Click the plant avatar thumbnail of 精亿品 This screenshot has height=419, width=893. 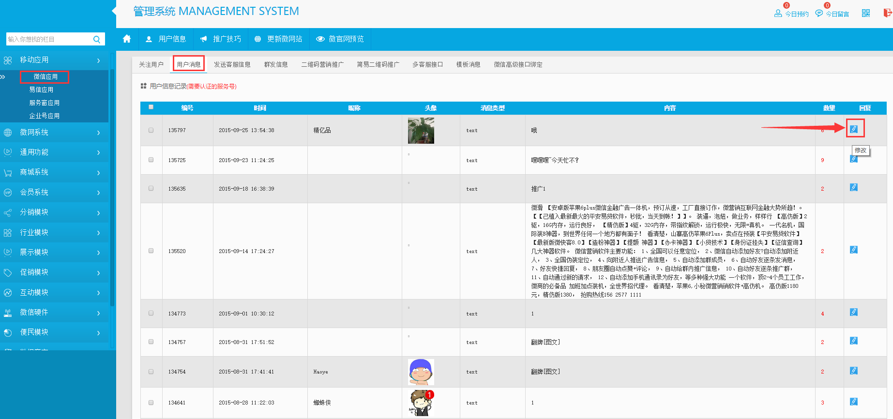421,130
